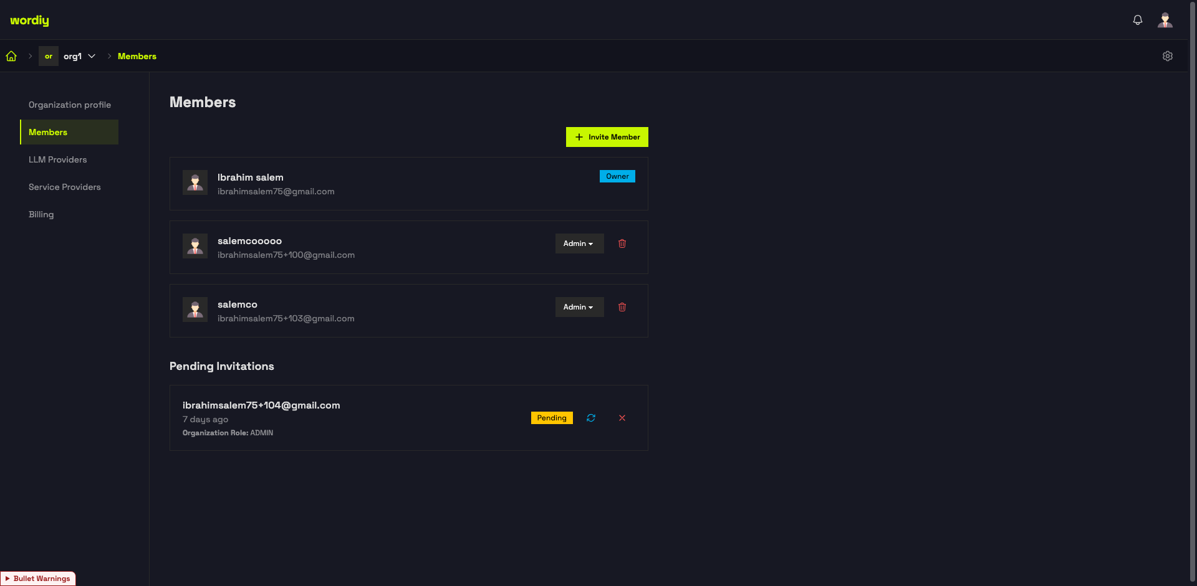
Task: Click the Owner badge
Action: [617, 176]
